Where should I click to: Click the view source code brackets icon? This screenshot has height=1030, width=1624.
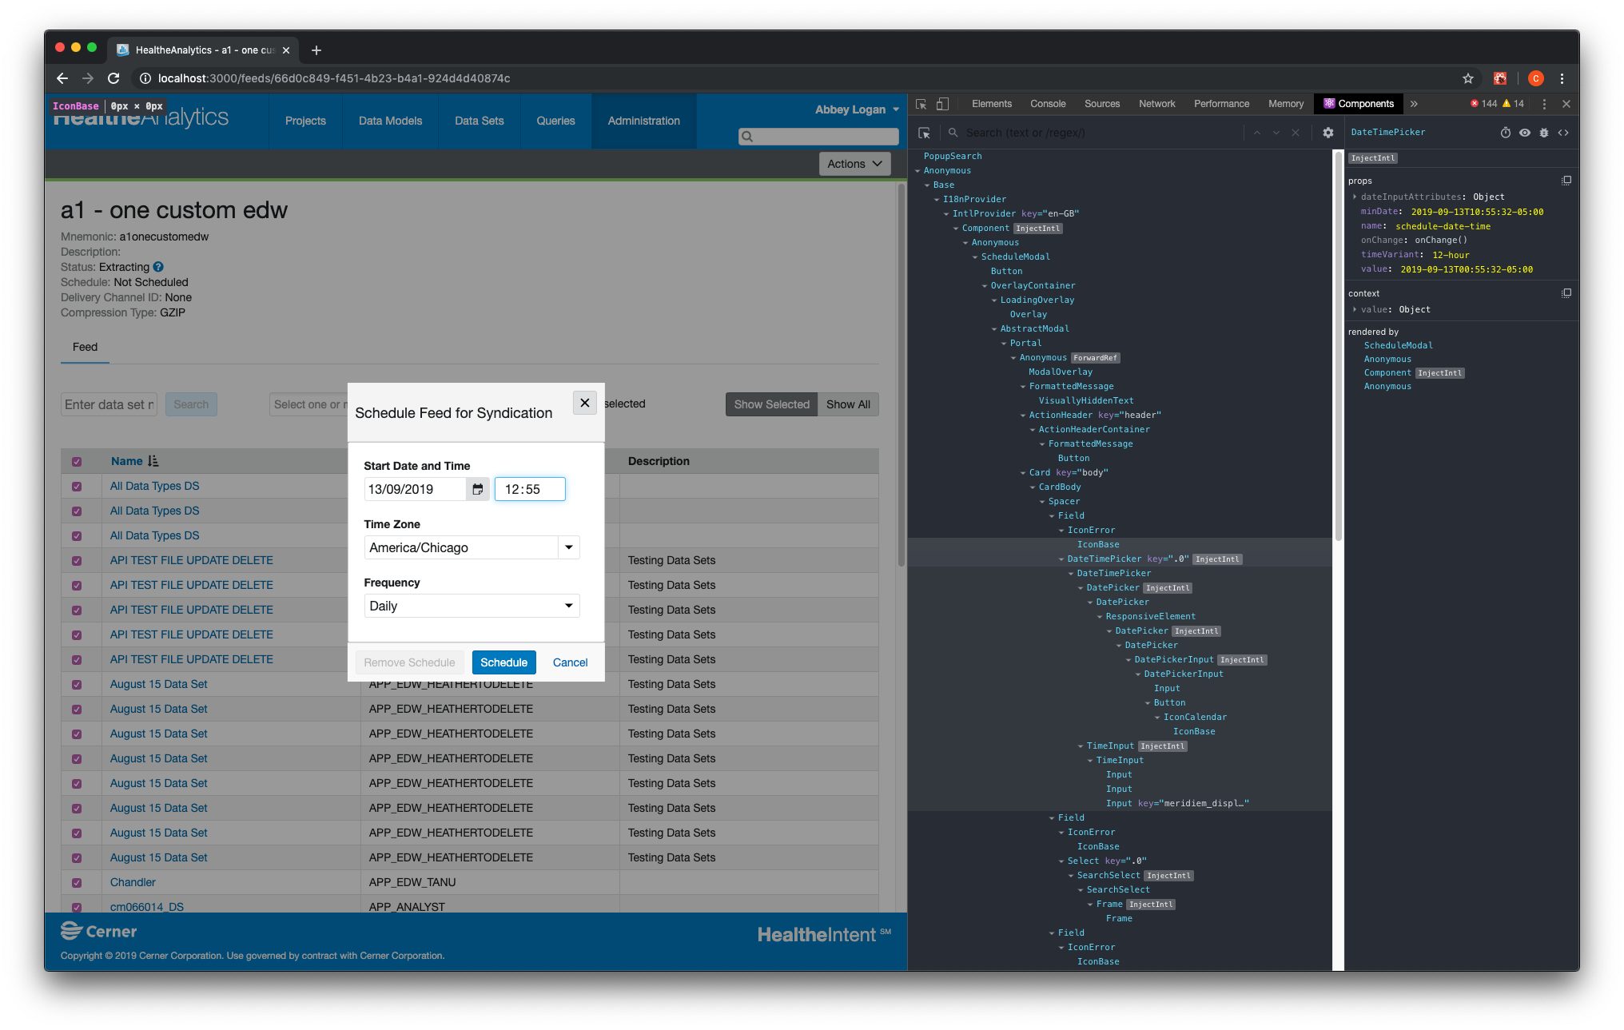[1563, 133]
